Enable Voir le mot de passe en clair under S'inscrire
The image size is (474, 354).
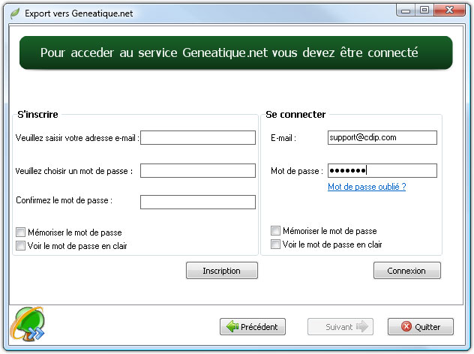(20, 245)
